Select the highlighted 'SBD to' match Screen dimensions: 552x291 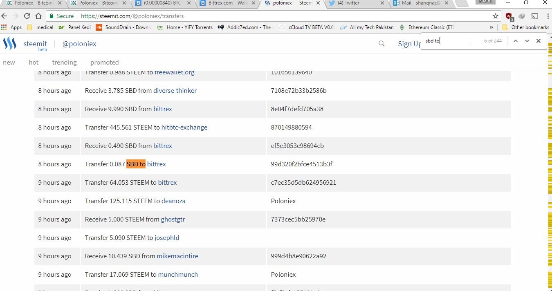pos(136,164)
